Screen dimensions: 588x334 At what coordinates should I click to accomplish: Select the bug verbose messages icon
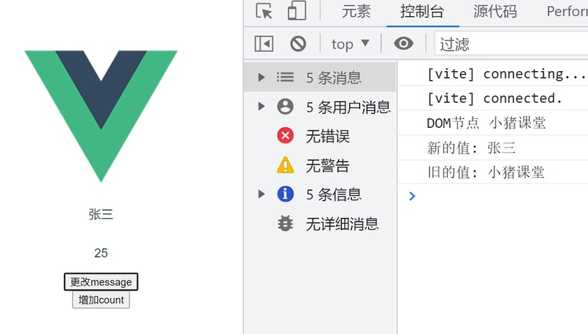[x=285, y=224]
